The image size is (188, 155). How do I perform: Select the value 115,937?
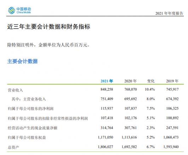[107, 109]
